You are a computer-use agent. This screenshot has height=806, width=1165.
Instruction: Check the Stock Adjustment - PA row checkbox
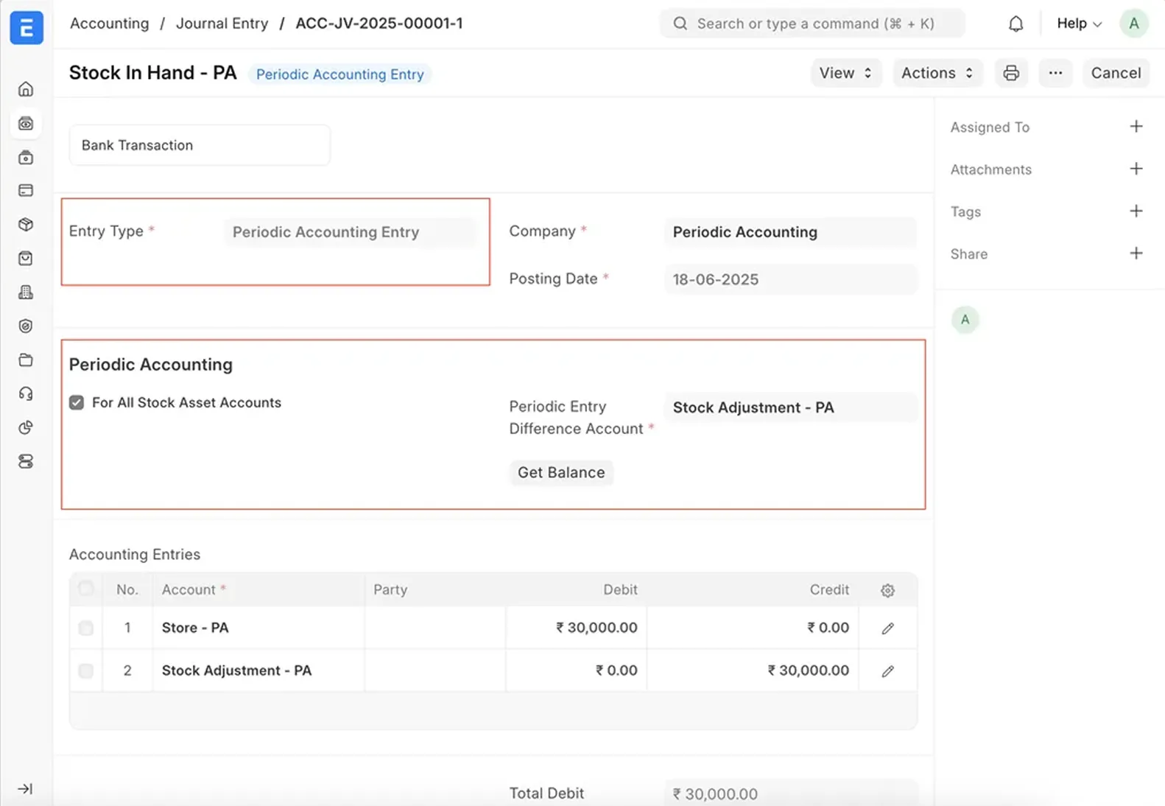(86, 670)
